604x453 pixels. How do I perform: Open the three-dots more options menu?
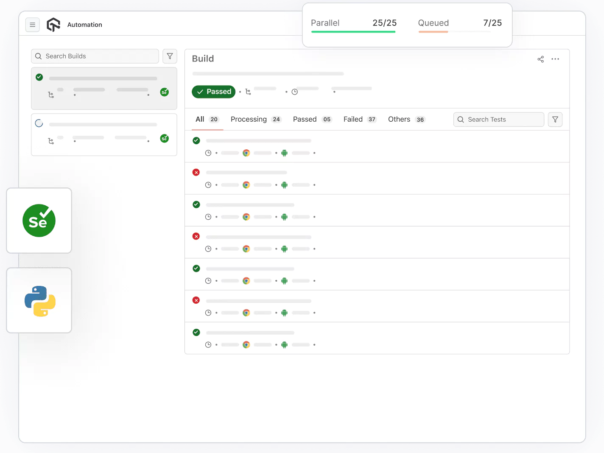[555, 59]
